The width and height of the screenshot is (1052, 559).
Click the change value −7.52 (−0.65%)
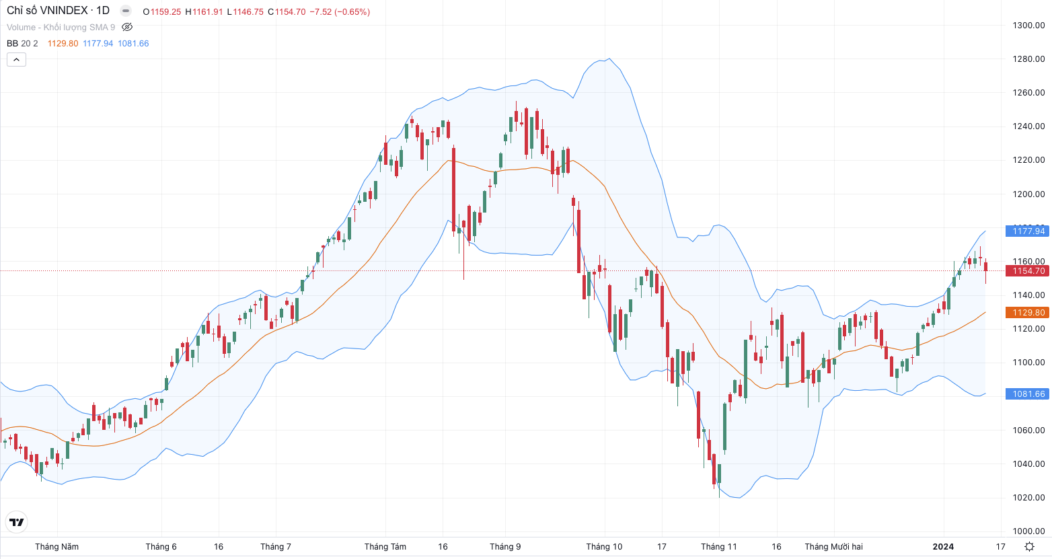340,12
